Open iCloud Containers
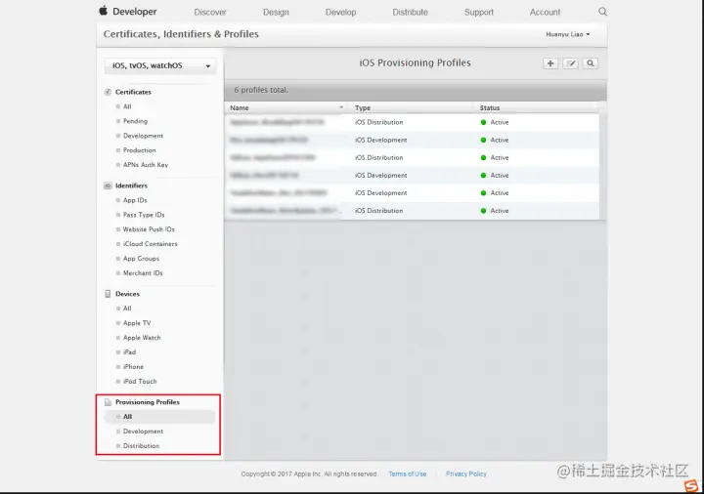704x494 pixels. [150, 244]
